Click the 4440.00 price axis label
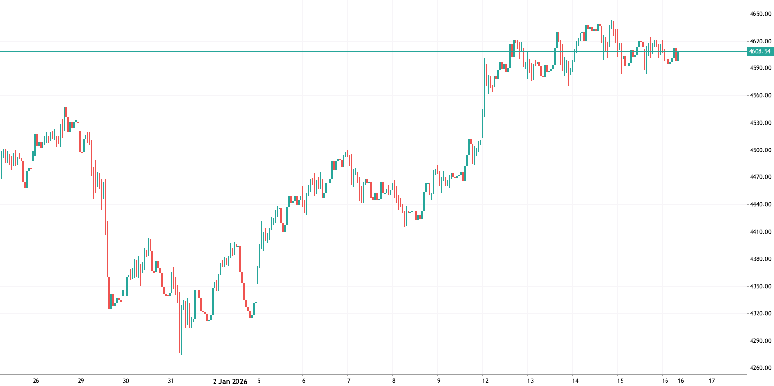This screenshot has width=774, height=386. click(760, 204)
